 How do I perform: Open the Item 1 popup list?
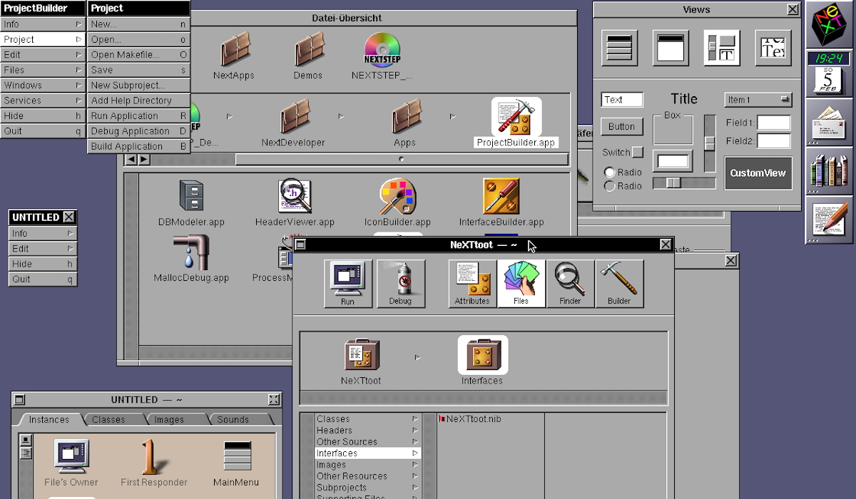(x=759, y=100)
